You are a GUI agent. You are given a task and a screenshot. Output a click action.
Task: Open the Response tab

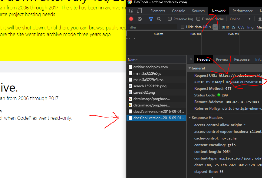[242, 59]
